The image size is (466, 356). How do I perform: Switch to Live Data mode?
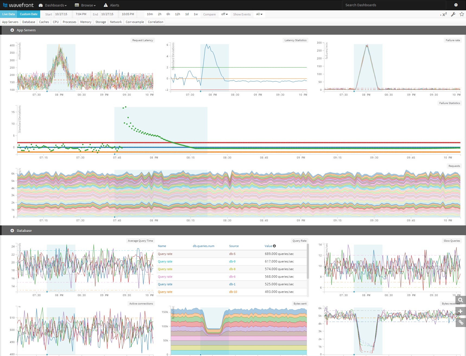(x=8, y=14)
